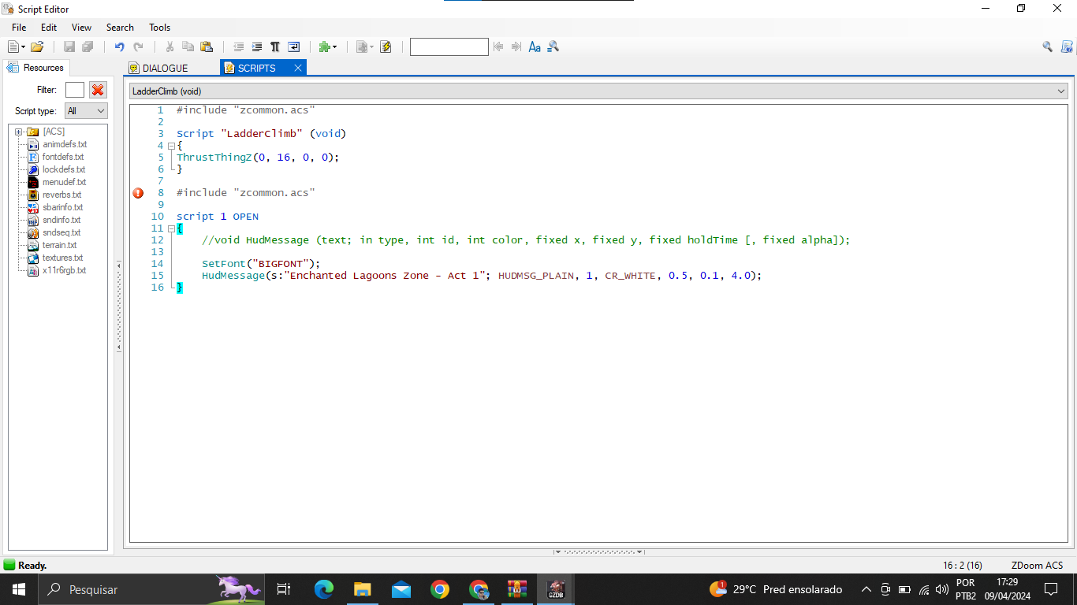Click the magnifier icon at toolbar far right
This screenshot has width=1077, height=605.
[x=1047, y=47]
